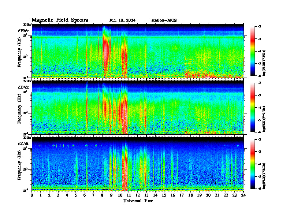Click the 10⁰ frequency tick of dD/dt panel
290x224 pixels.
[25, 113]
